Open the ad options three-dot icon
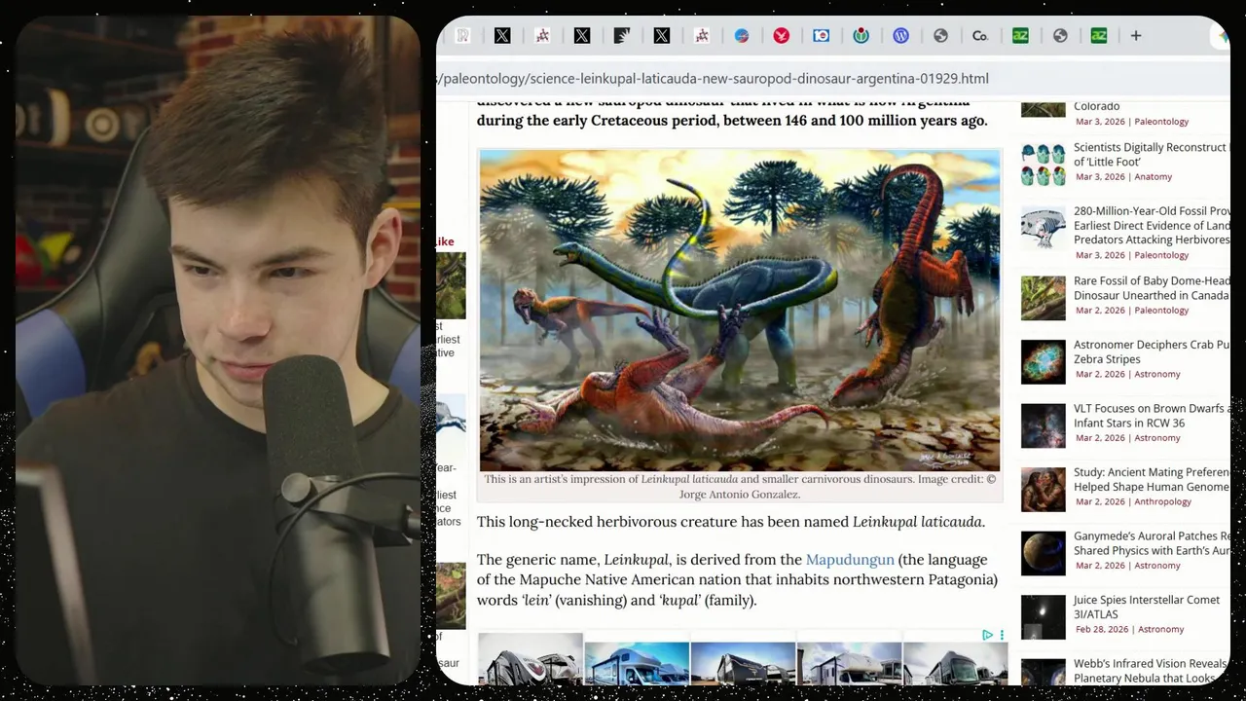 point(1001,635)
